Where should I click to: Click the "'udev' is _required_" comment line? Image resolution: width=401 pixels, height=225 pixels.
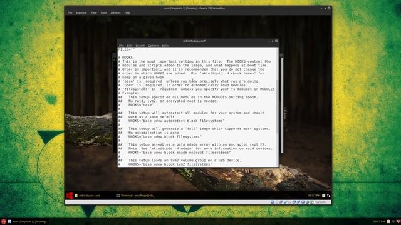point(182,85)
